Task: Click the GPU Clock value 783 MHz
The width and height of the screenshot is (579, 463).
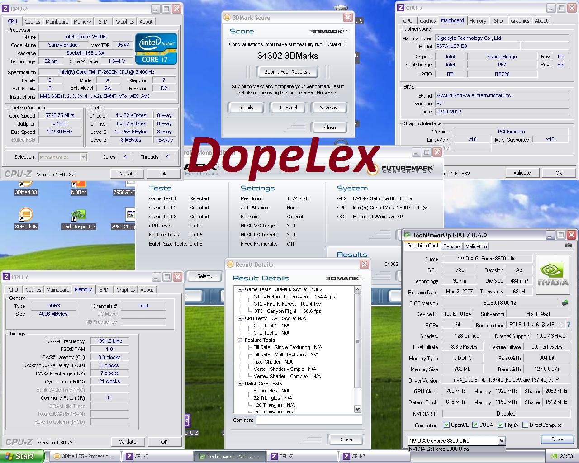Action: (456, 391)
